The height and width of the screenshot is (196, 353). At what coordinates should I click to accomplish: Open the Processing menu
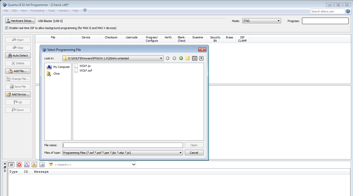(x=37, y=11)
